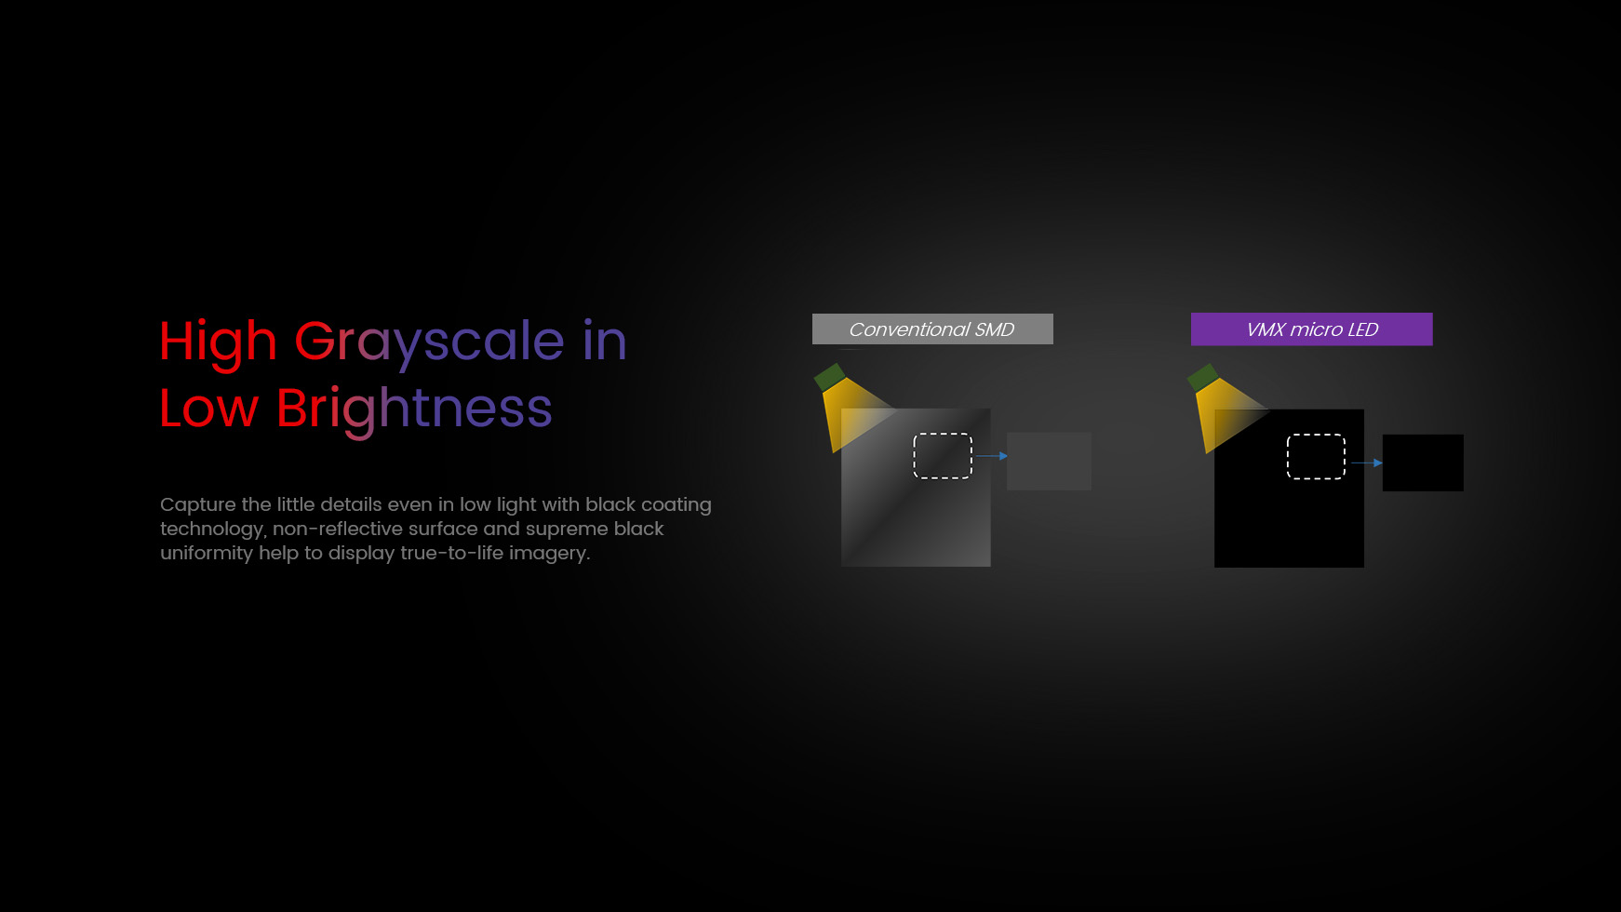The image size is (1621, 912).
Task: Click the spotlight icon above VMX panel
Action: [1213, 400]
